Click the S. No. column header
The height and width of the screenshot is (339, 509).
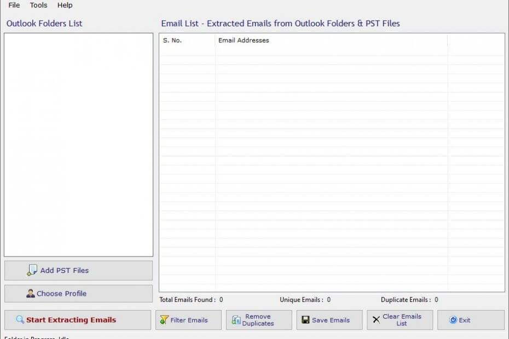(187, 40)
